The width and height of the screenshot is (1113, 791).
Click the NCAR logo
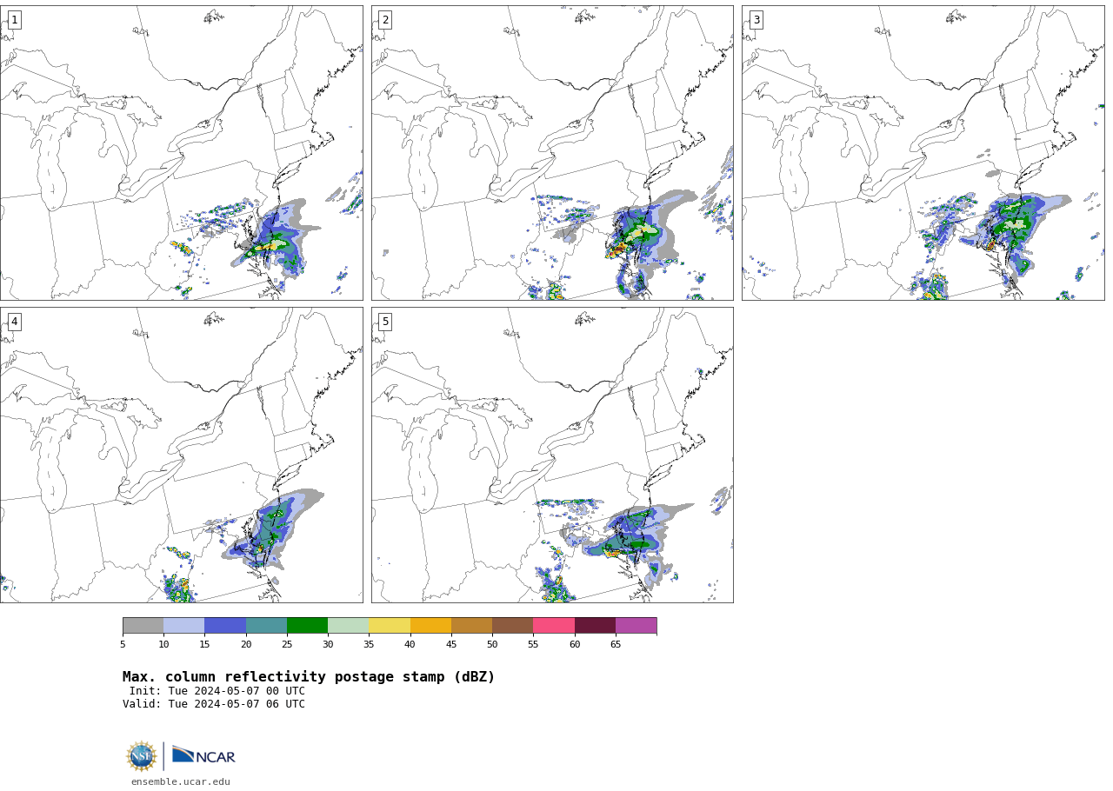pos(203,755)
